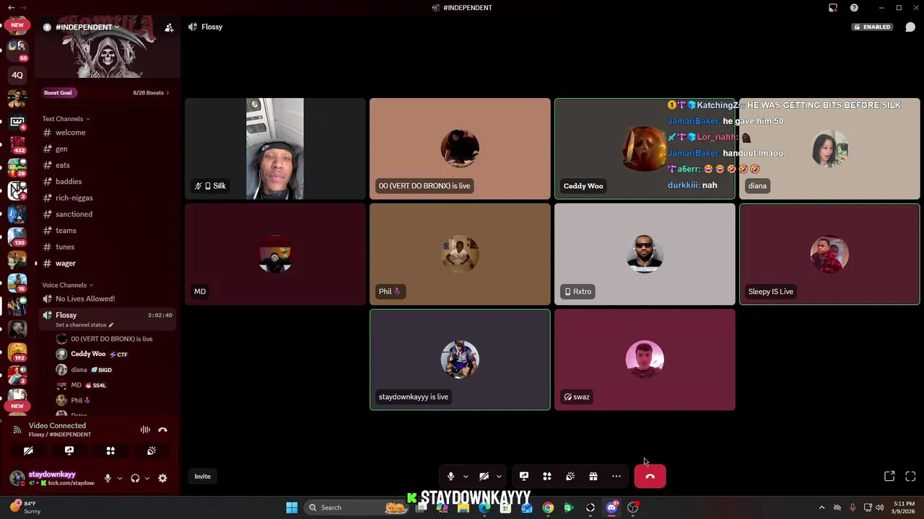Click the Discord back arrow
The image size is (924, 519).
(12, 8)
